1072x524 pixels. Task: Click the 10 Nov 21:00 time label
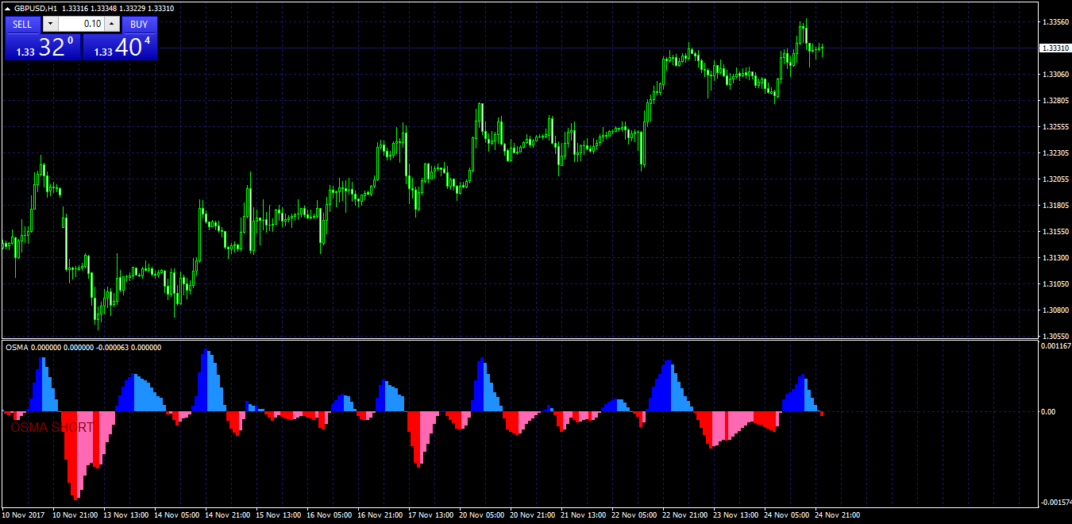click(x=75, y=515)
